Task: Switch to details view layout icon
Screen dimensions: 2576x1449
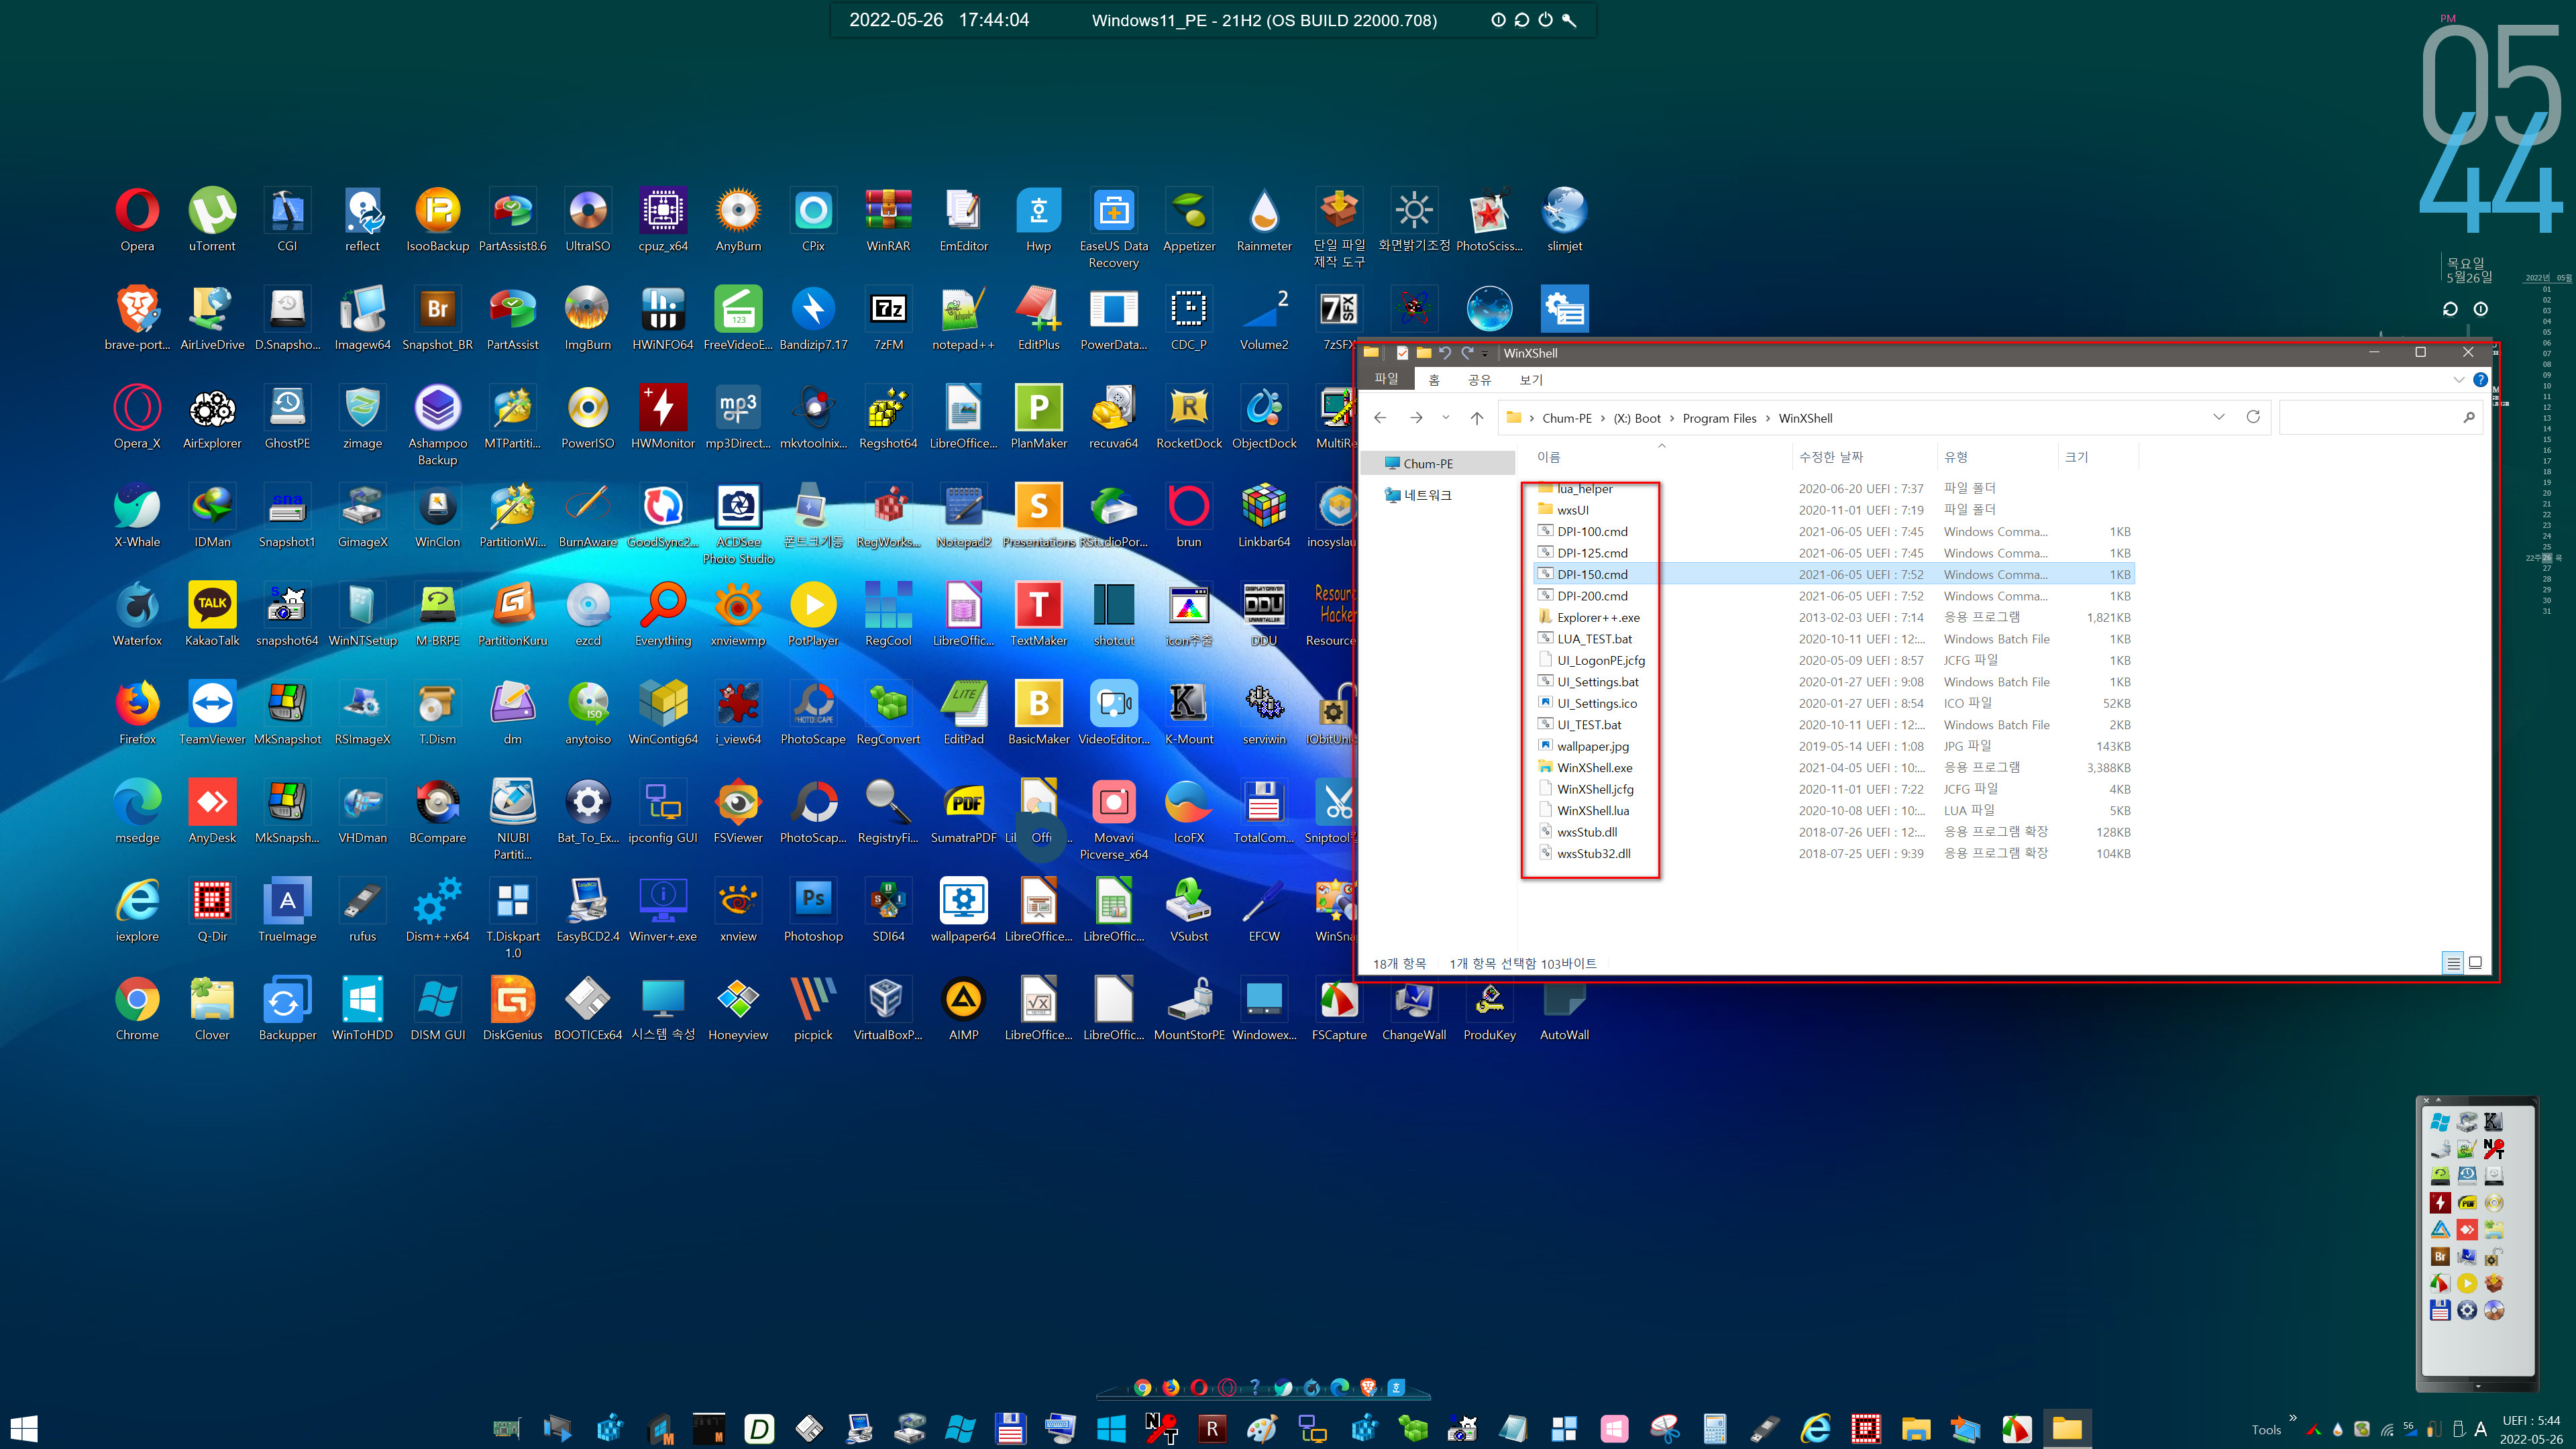Action: (x=2453, y=963)
